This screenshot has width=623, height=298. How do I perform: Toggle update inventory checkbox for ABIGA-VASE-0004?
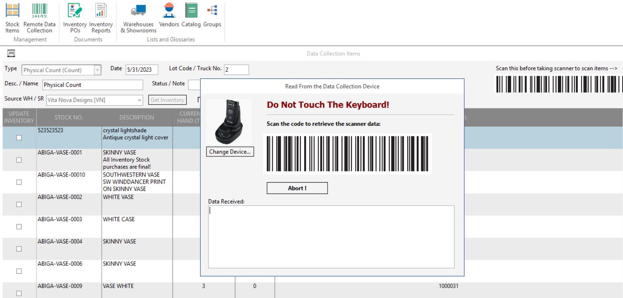coord(19,249)
